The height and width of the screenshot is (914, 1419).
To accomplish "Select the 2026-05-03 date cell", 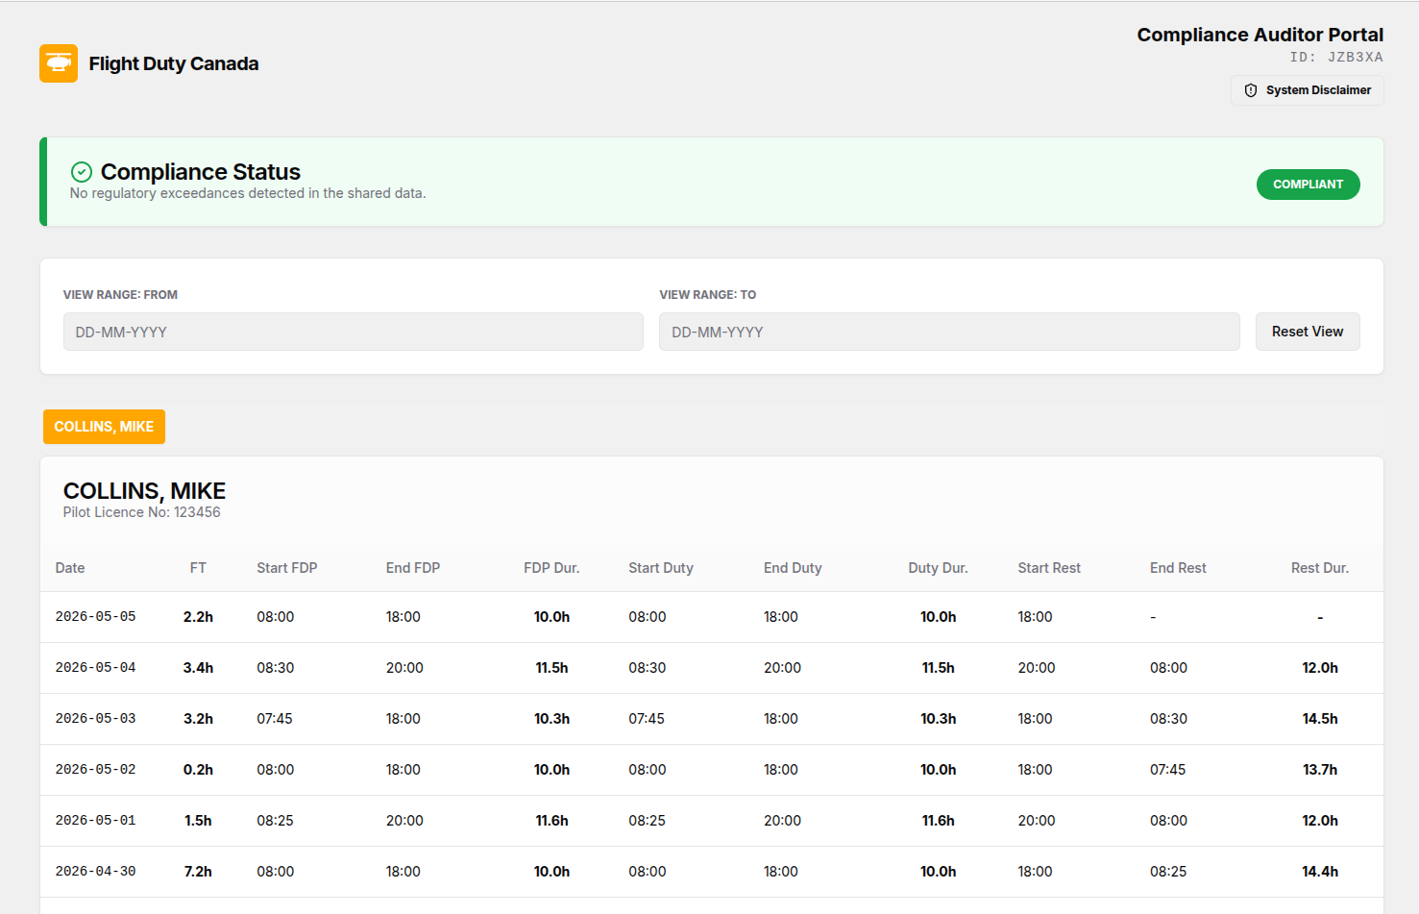I will coord(95,719).
